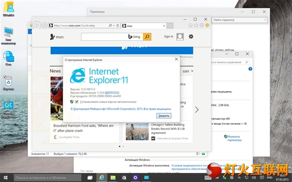Click the smiley feedback icon
The width and height of the screenshot is (292, 182).
coord(207,25)
